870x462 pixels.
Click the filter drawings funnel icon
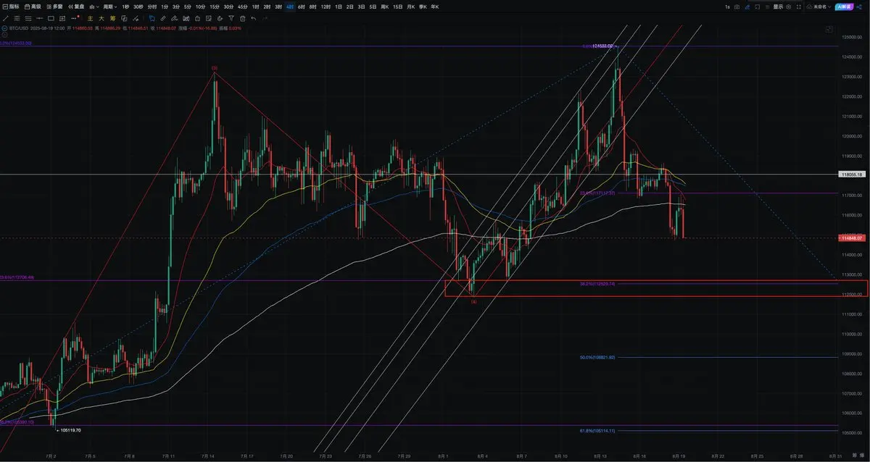click(x=231, y=18)
